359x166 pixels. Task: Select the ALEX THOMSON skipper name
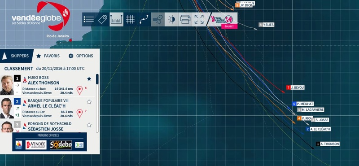(44, 83)
